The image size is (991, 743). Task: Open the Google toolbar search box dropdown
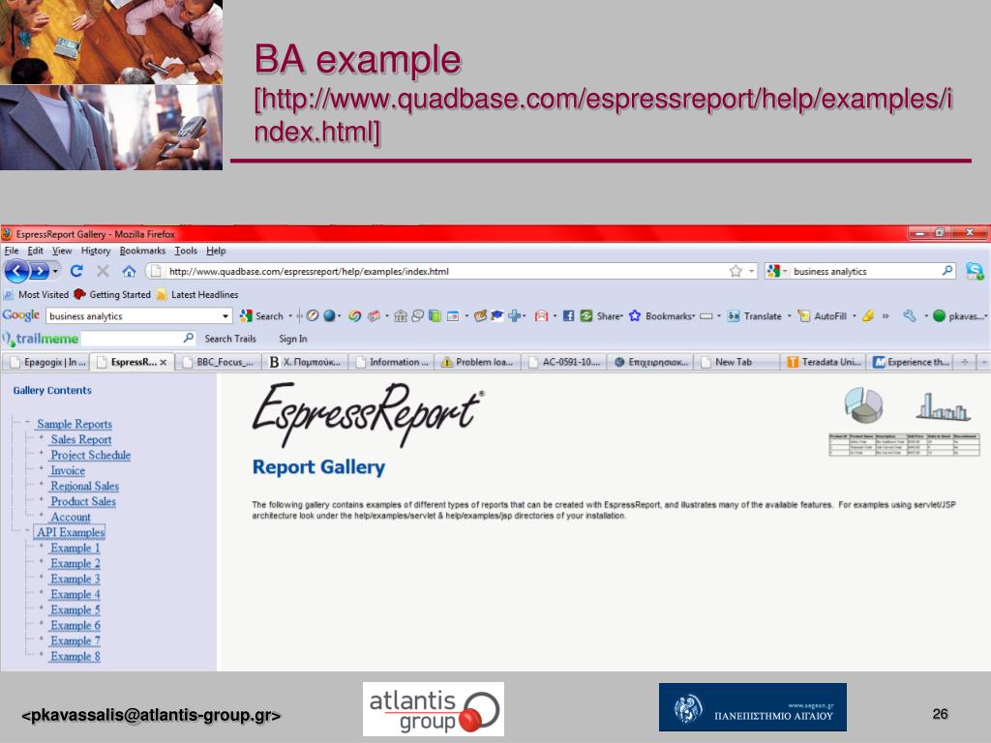pyautogui.click(x=225, y=316)
